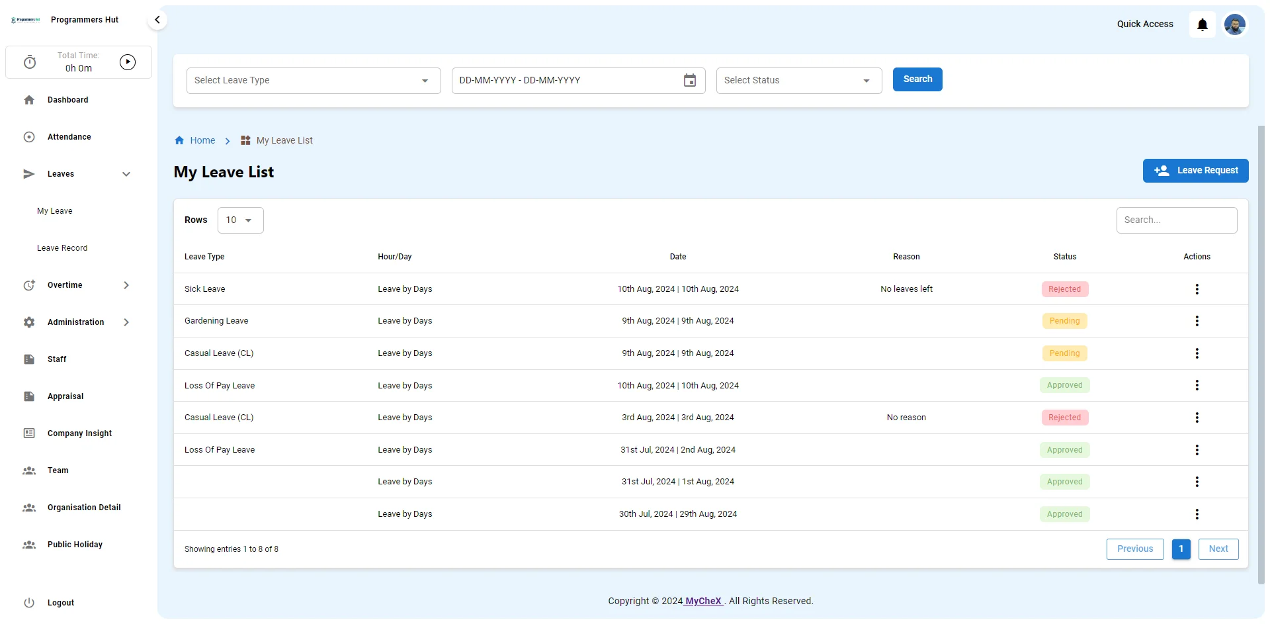Open notifications bell icon

point(1202,24)
